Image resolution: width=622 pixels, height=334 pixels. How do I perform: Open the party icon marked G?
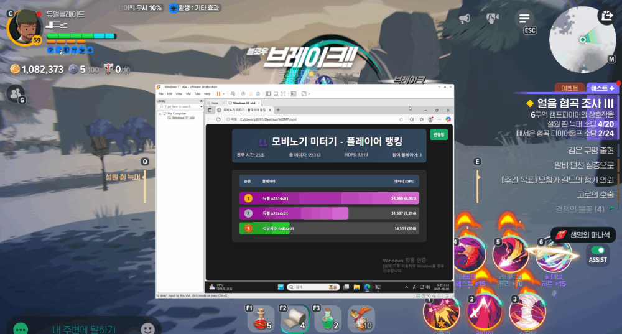tap(15, 94)
